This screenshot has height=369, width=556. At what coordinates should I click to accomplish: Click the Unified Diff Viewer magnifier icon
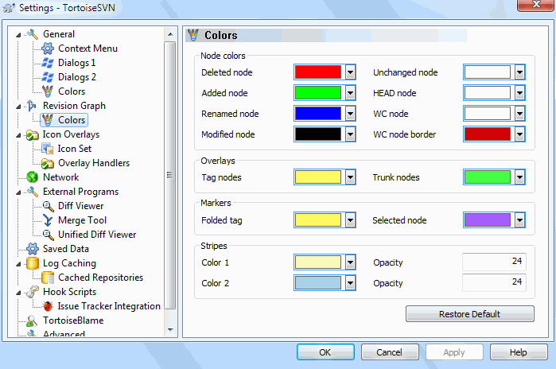pyautogui.click(x=48, y=235)
